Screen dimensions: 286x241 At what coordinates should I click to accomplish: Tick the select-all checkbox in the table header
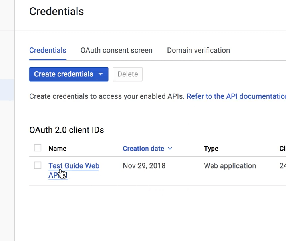pyautogui.click(x=38, y=148)
